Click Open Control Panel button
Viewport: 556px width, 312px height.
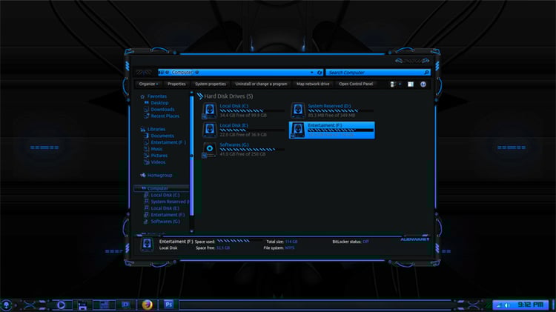pos(356,84)
